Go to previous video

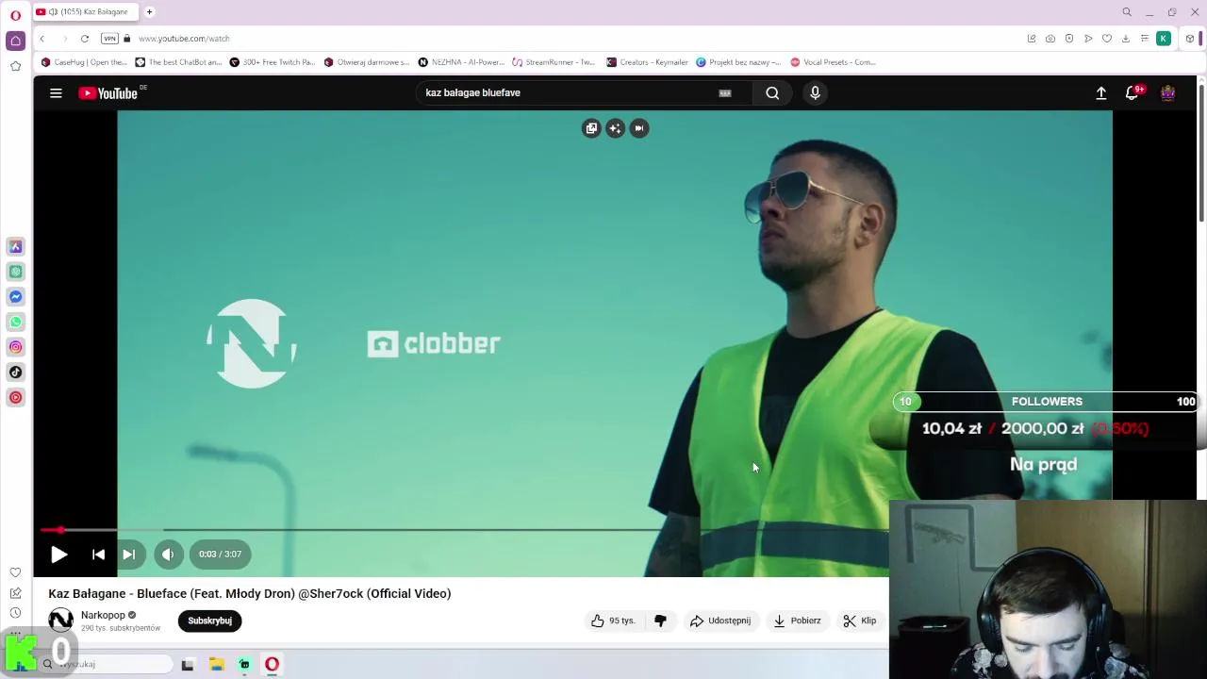(98, 555)
